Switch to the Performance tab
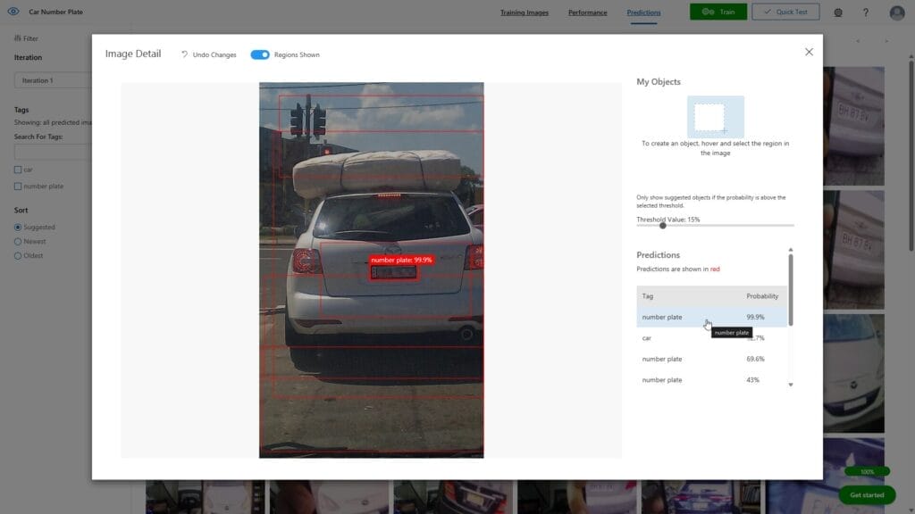 [586, 12]
